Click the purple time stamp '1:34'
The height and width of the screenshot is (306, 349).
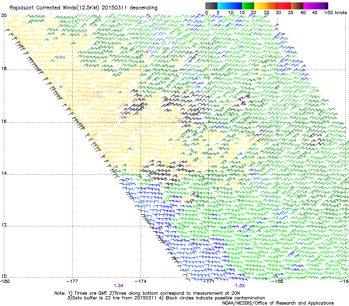tap(118, 286)
